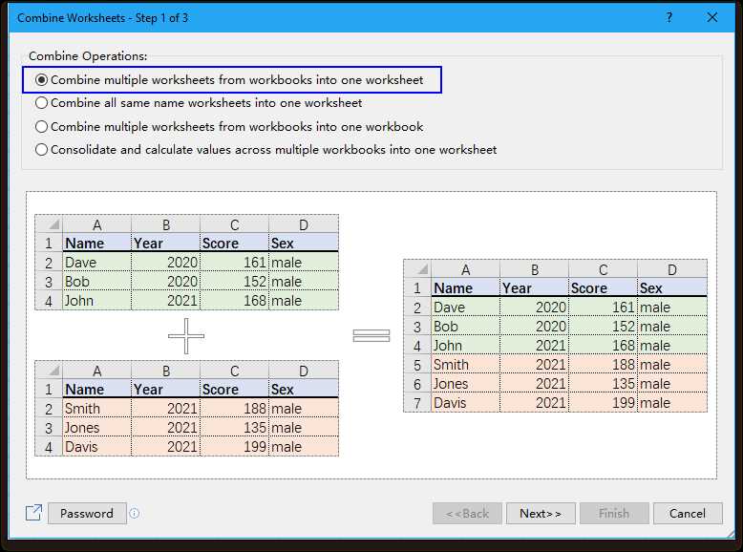Viewport: 743px width, 552px height.
Task: Click the 'Combine Operations:' label
Action: (x=88, y=56)
